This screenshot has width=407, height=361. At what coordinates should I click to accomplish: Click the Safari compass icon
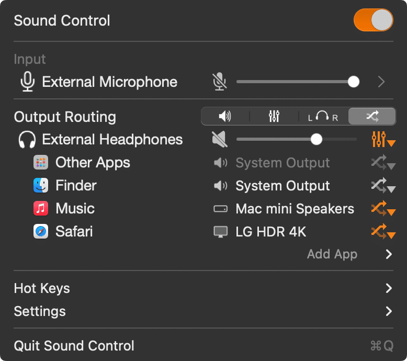tap(41, 232)
